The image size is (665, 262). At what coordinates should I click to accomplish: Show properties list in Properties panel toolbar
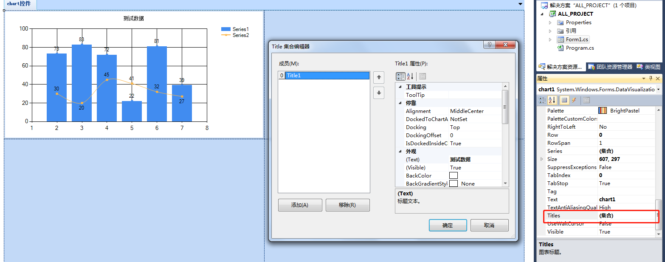coord(564,100)
